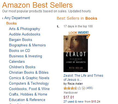Open Biographies & Memoirs category
This screenshot has width=118, height=104.
coord(27,45)
